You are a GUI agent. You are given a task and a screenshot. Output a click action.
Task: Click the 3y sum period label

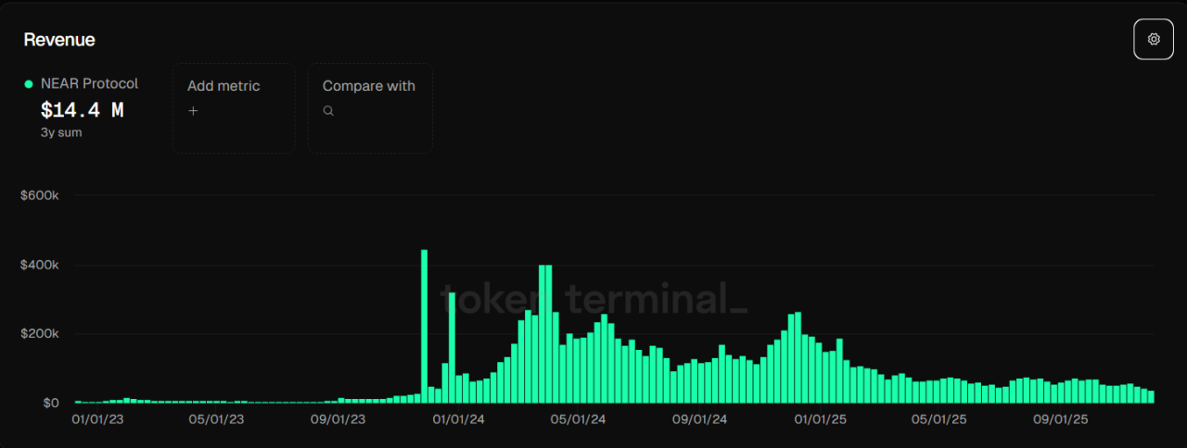[57, 132]
